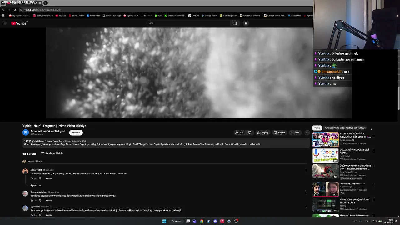Screen dimensions: 400x225
Task: Go back with the browser back arrow
Action: click(3, 10)
